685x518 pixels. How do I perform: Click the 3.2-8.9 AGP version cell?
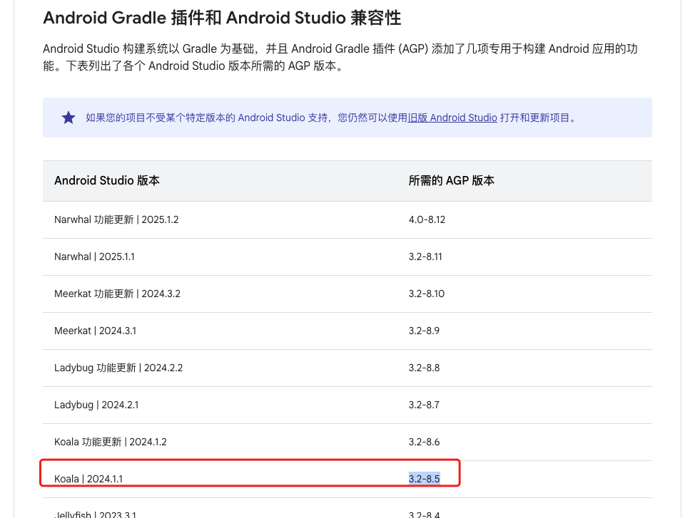click(424, 331)
